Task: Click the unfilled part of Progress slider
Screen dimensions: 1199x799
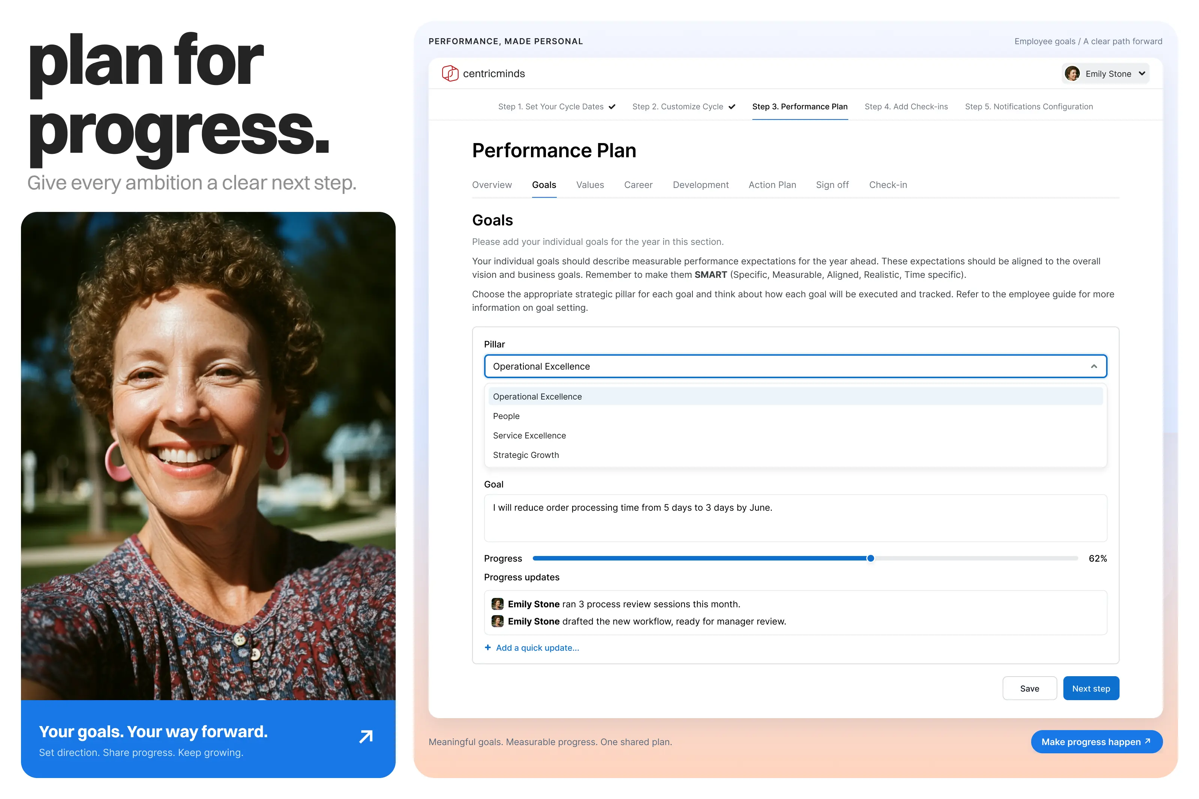Action: pyautogui.click(x=976, y=558)
